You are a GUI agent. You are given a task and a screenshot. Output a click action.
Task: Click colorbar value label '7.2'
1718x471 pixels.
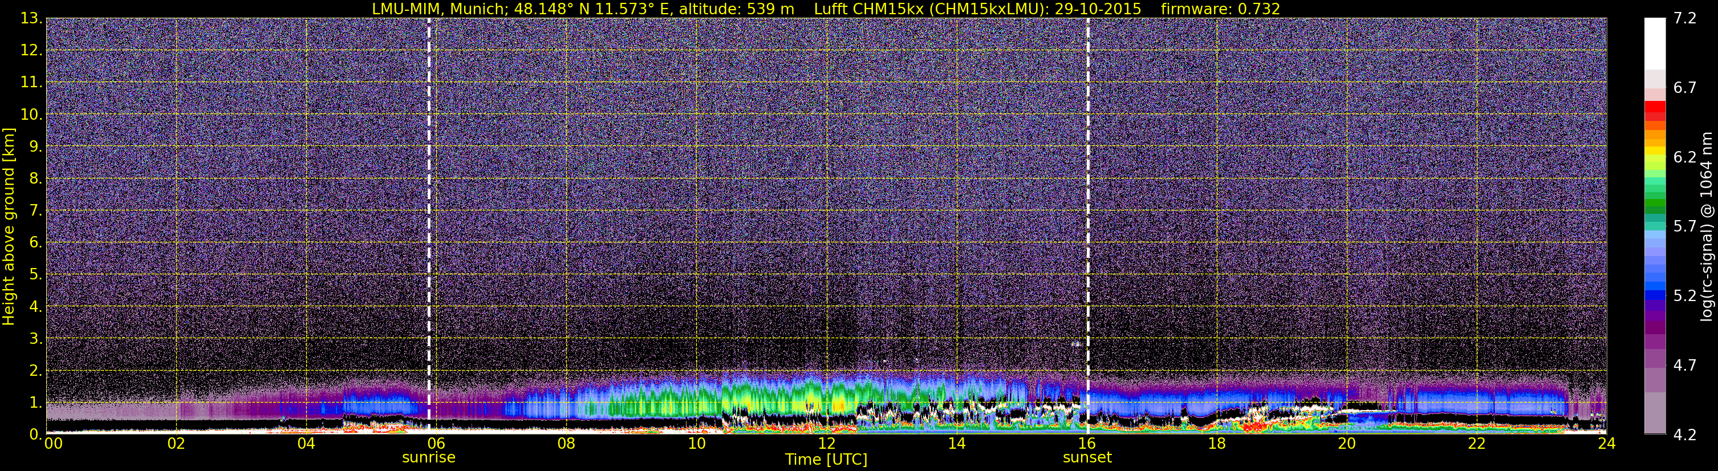[1685, 19]
